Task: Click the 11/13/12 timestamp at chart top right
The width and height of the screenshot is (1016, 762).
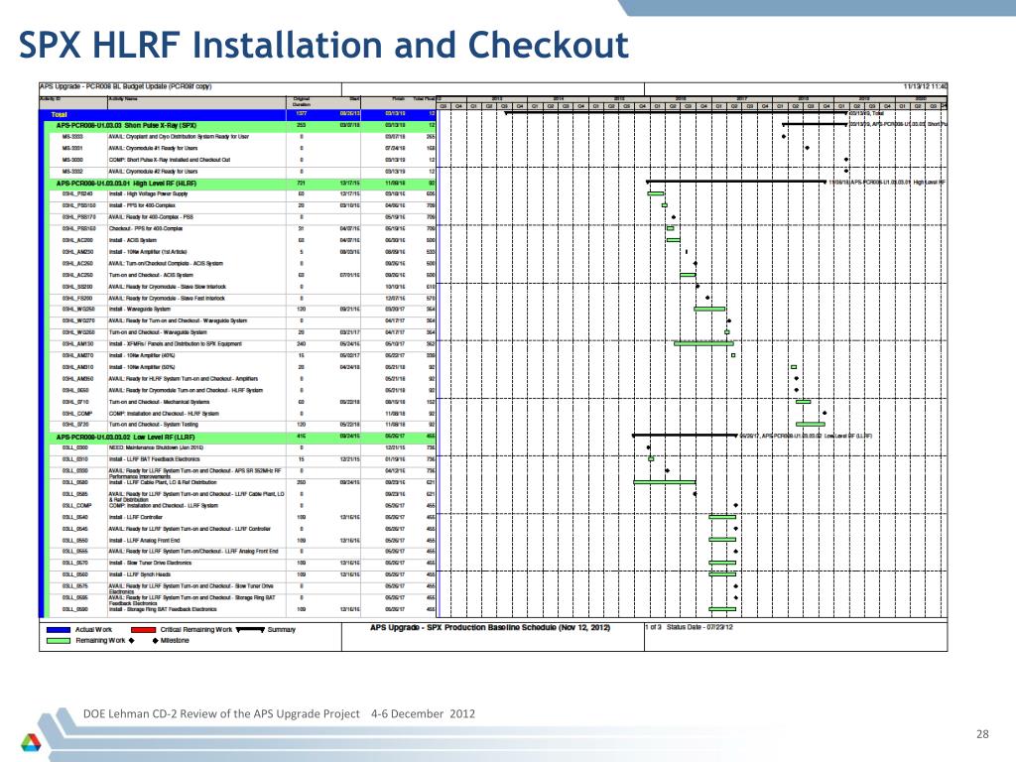Action: point(925,86)
